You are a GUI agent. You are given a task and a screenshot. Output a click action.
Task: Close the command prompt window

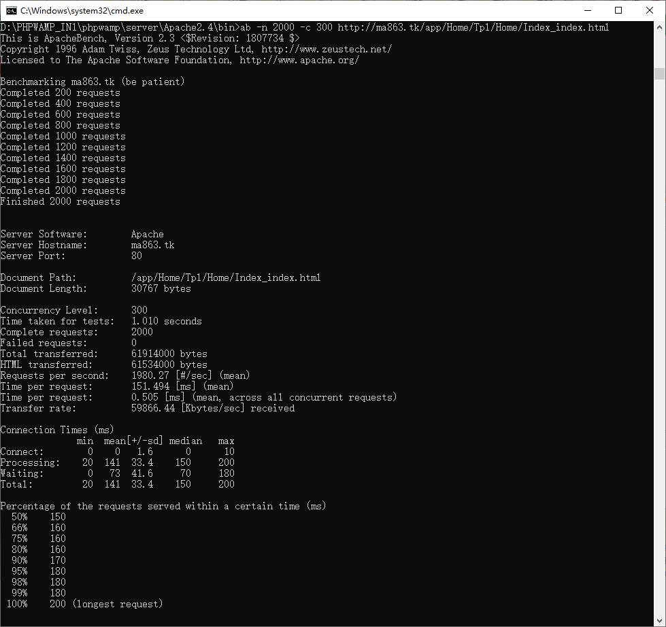click(x=650, y=10)
